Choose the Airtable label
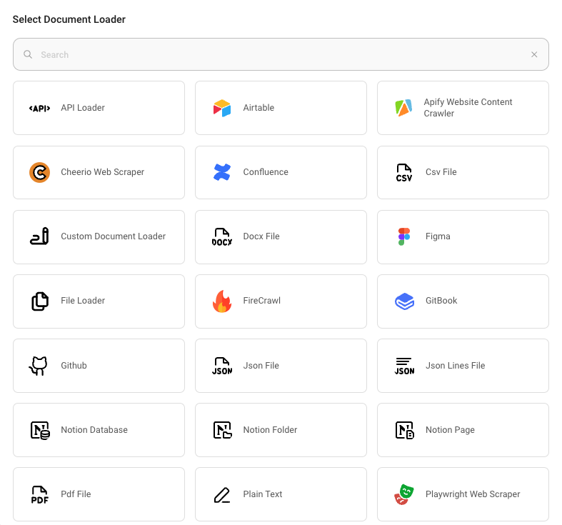 tap(259, 108)
